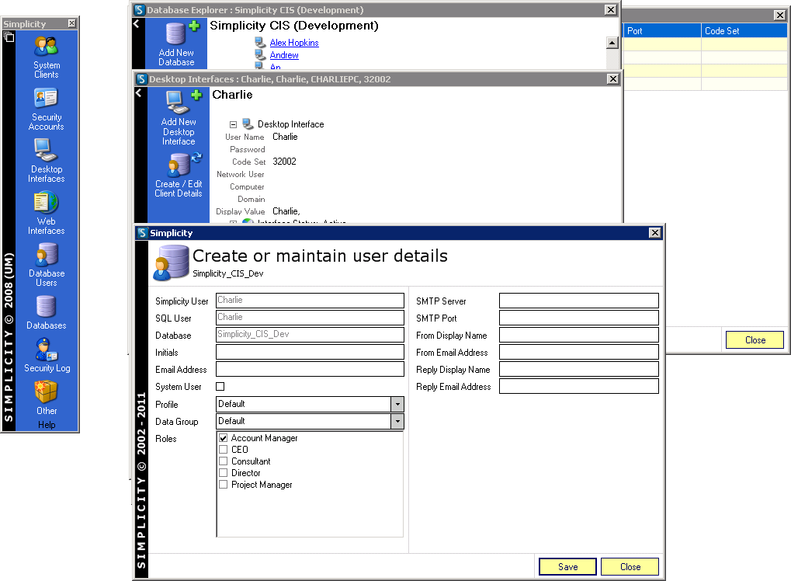Click the From Email Address field
Screen dimensions: 791x581
578,352
